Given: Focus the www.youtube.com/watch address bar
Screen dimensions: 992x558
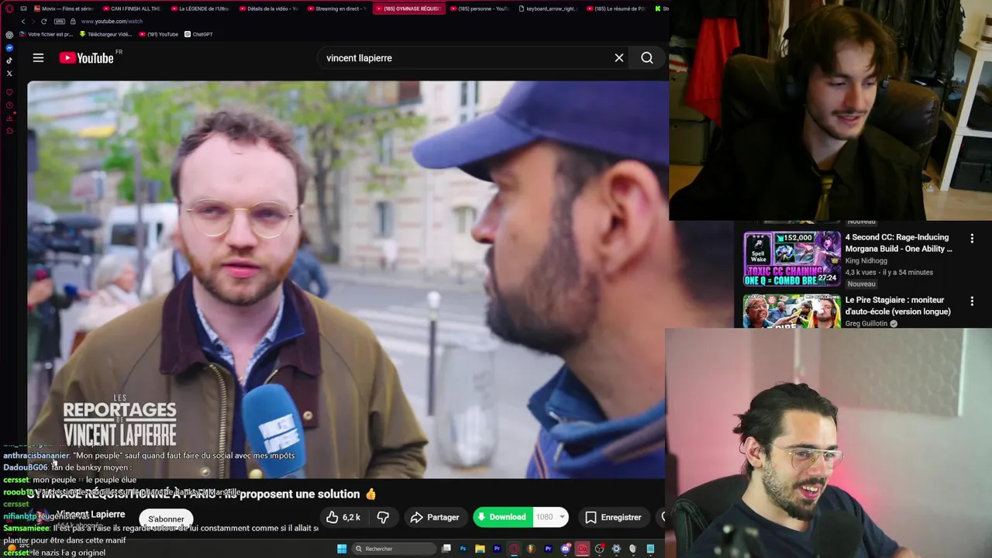Looking at the screenshot, I should (112, 22).
